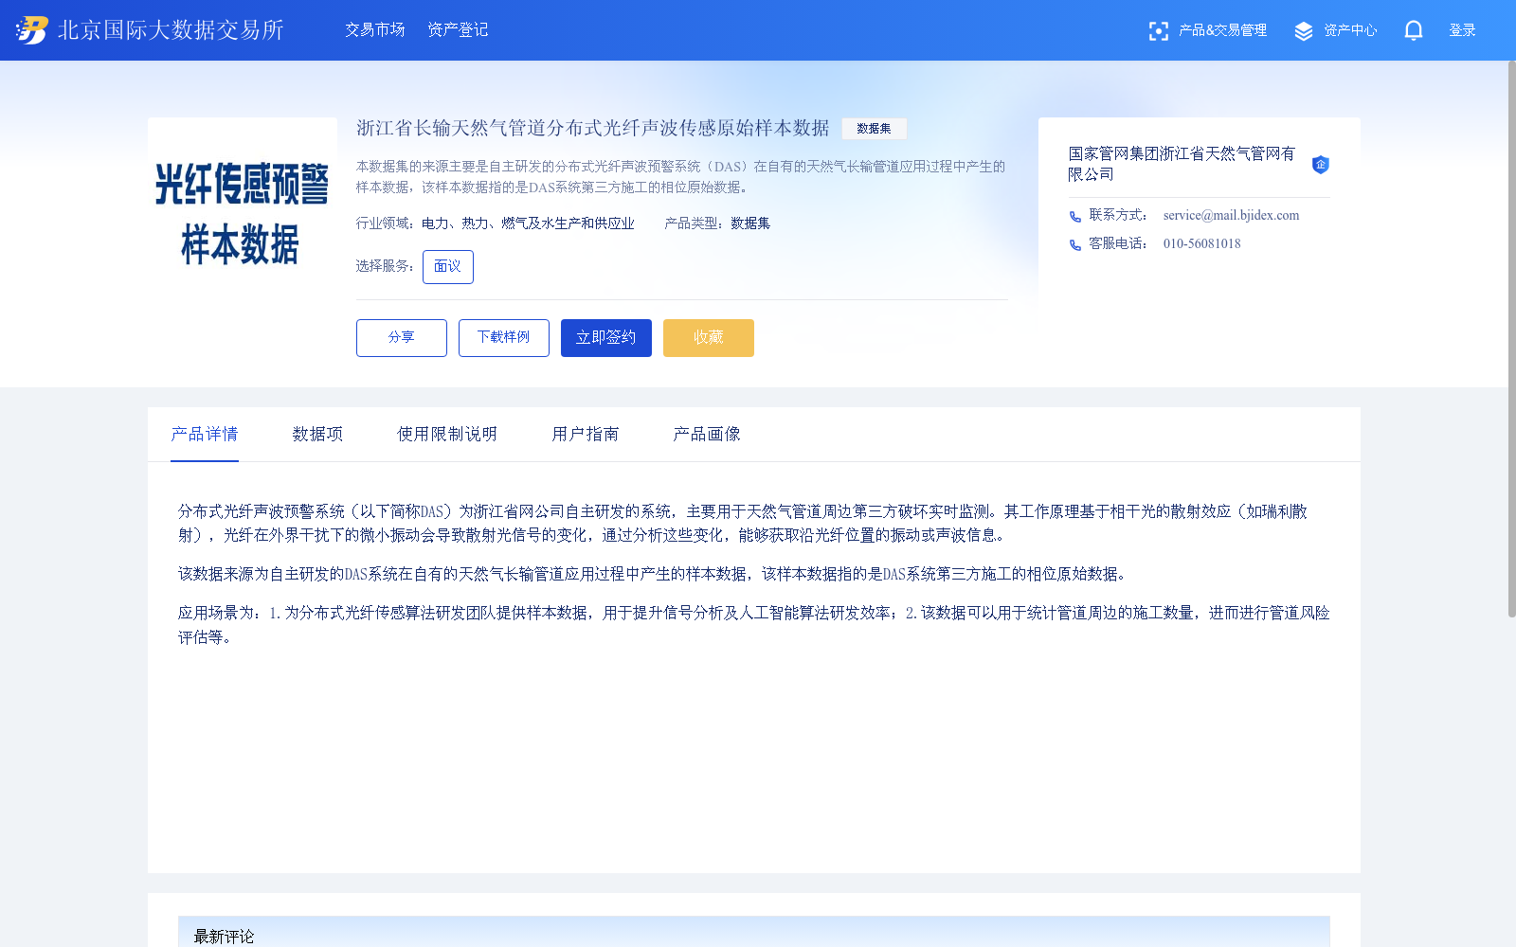Click the phone icon beside 联系方式
The width and height of the screenshot is (1516, 947).
click(x=1075, y=217)
